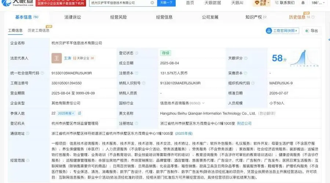Clear the search box with the X icon
This screenshot has height=183, width=330.
tap(152, 3)
